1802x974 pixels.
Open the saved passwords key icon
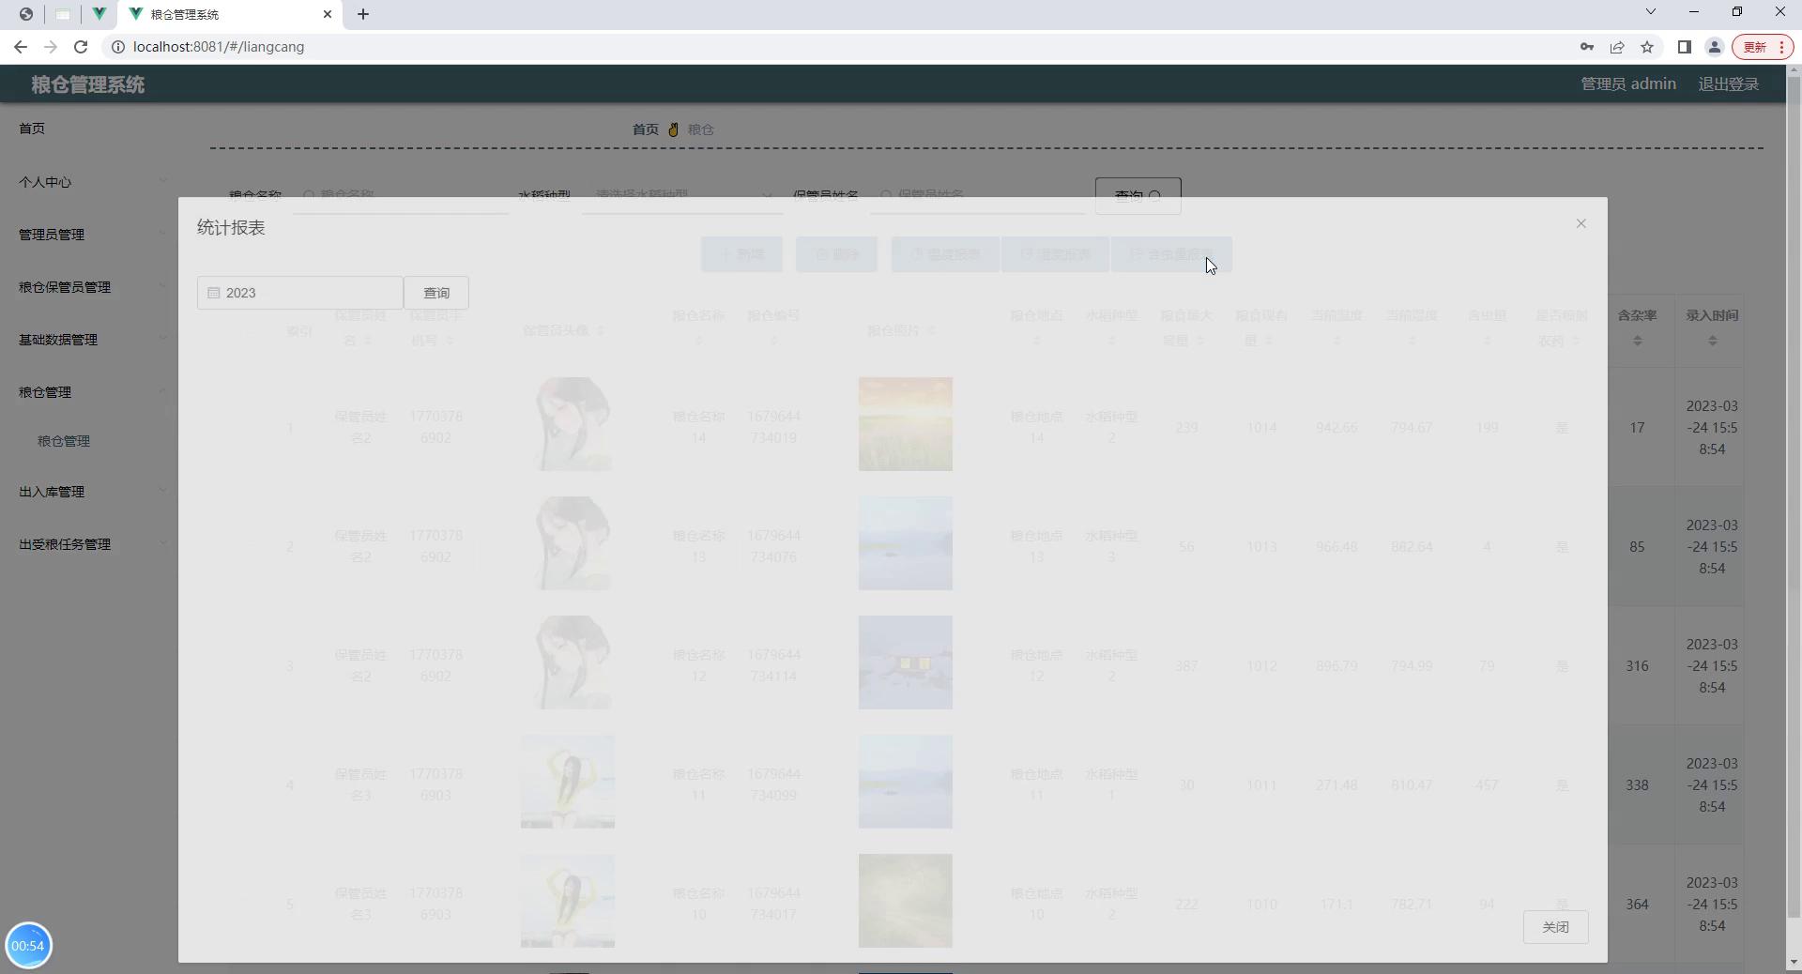coord(1587,47)
